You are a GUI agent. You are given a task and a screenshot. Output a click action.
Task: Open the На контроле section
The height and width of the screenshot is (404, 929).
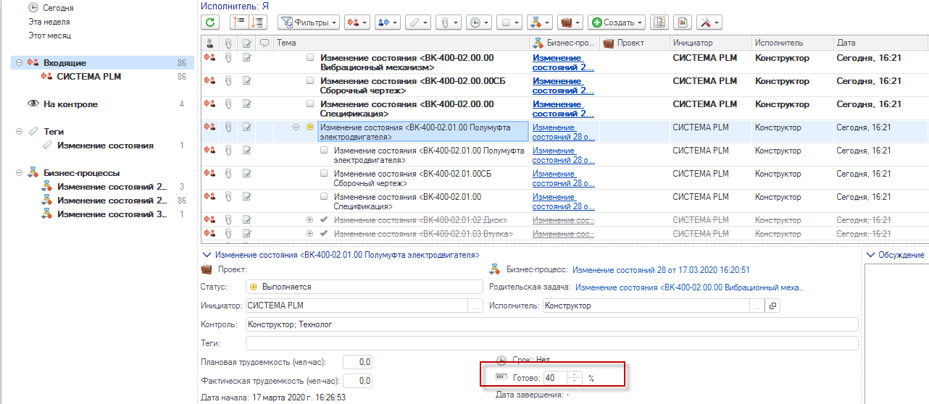tap(70, 104)
